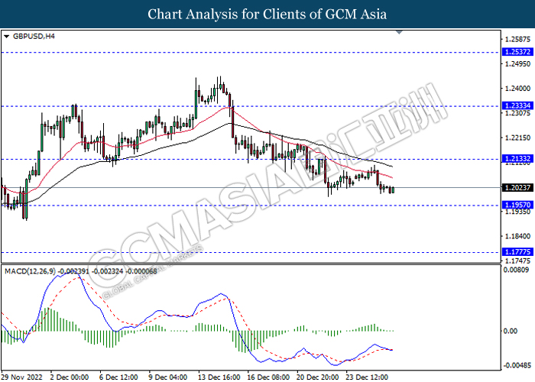Image resolution: width=535 pixels, height=382 pixels.
Task: Click the 20 Dec 20:00 time label
Action: [x=318, y=377]
